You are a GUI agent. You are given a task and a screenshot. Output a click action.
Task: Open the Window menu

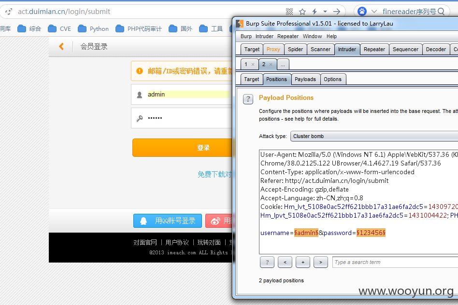click(312, 37)
